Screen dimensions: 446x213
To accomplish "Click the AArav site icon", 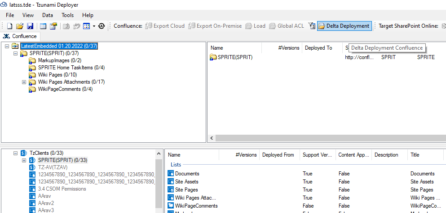I will pos(32,196).
